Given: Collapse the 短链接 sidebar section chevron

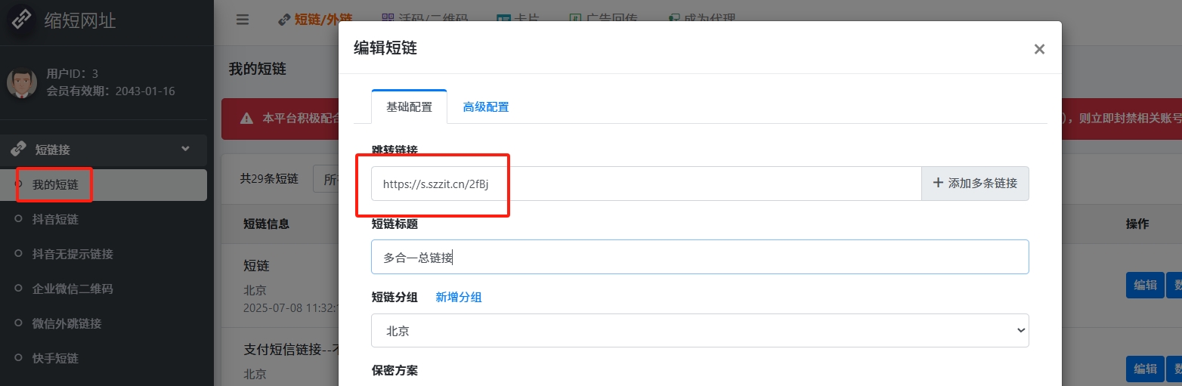Looking at the screenshot, I should 186,150.
